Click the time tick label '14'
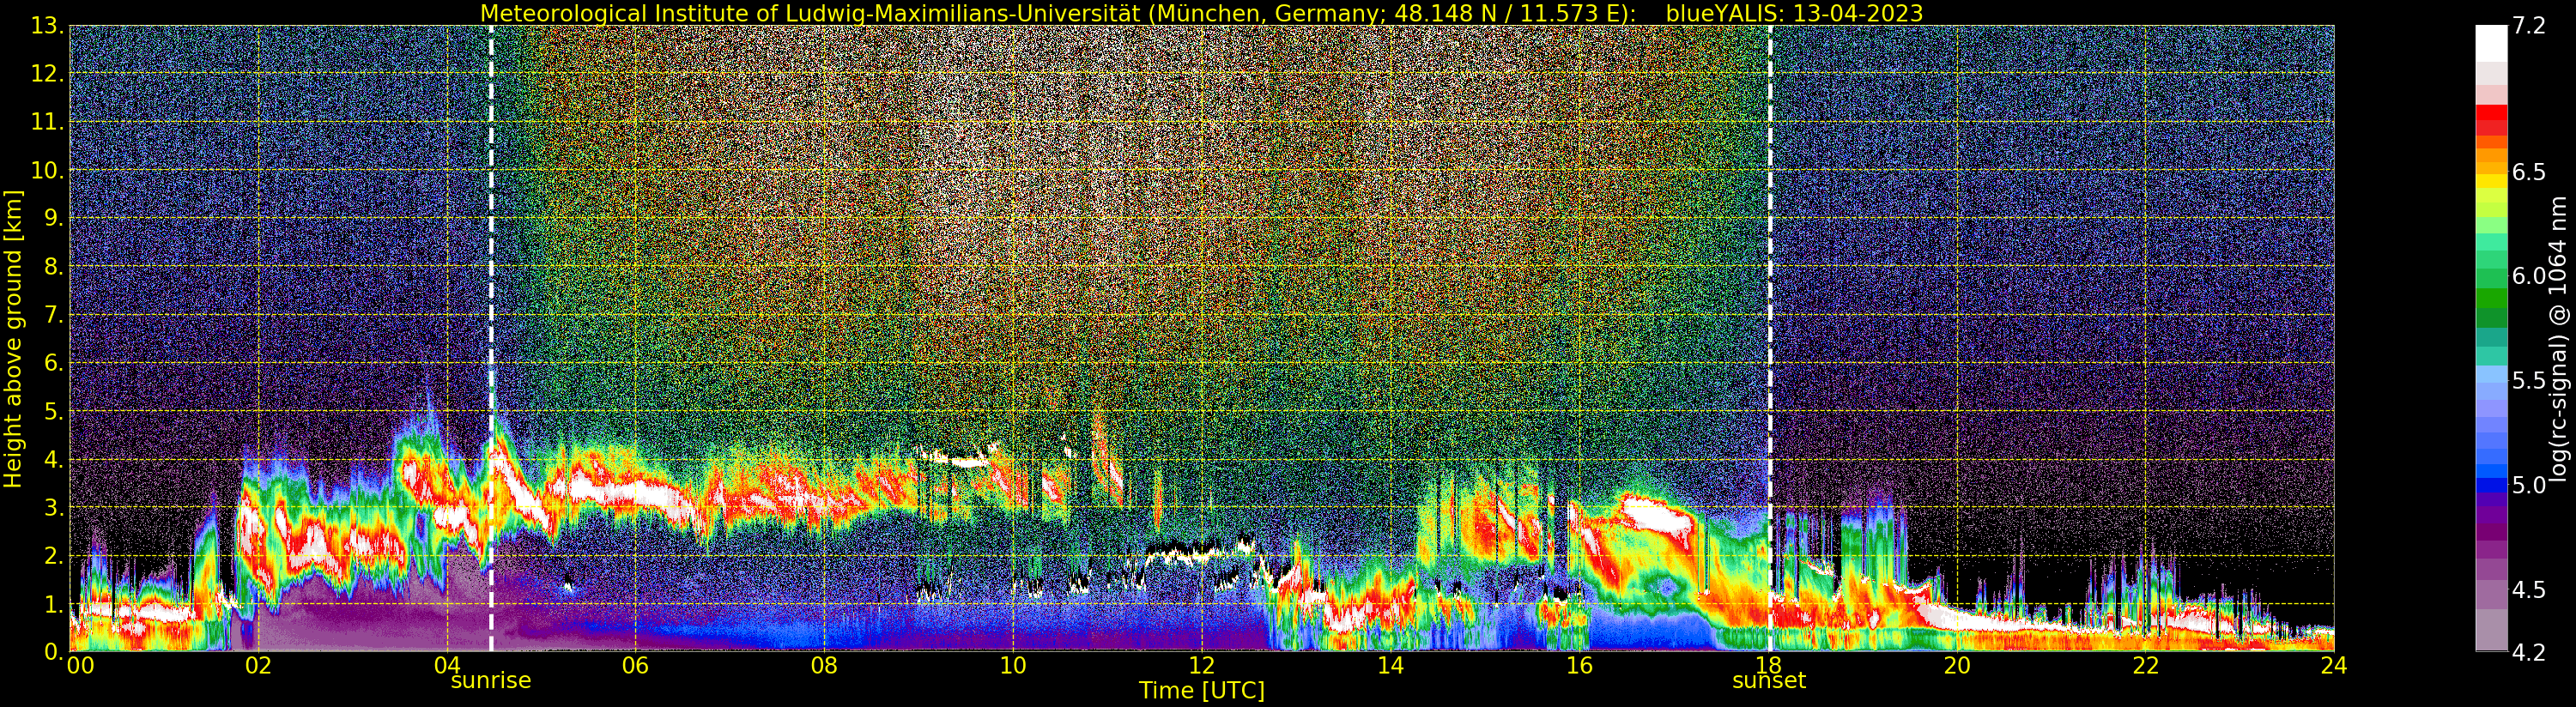Viewport: 2576px width, 707px height. pos(1390,666)
